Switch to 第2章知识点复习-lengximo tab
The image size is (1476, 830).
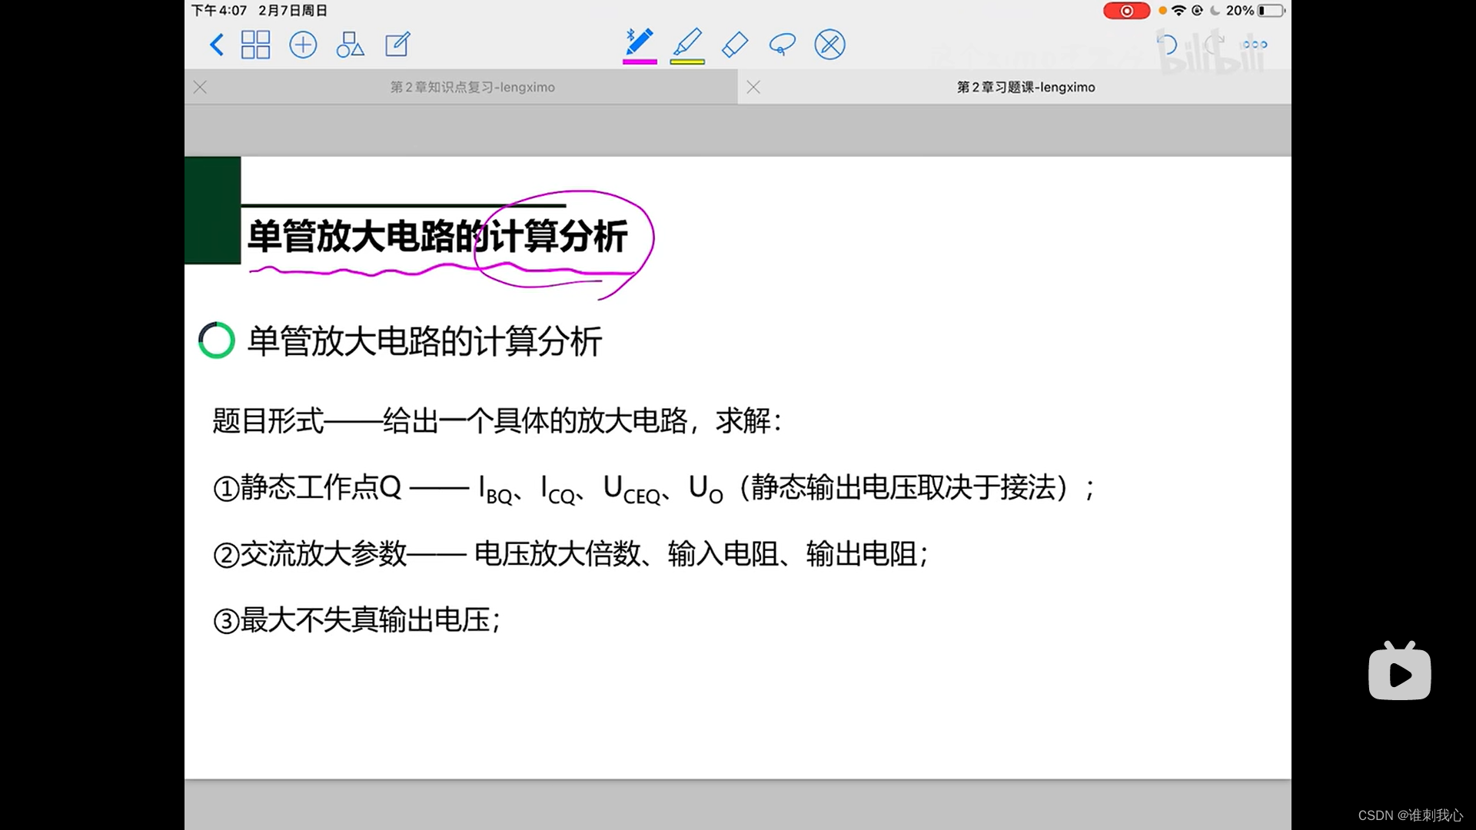pyautogui.click(x=472, y=88)
